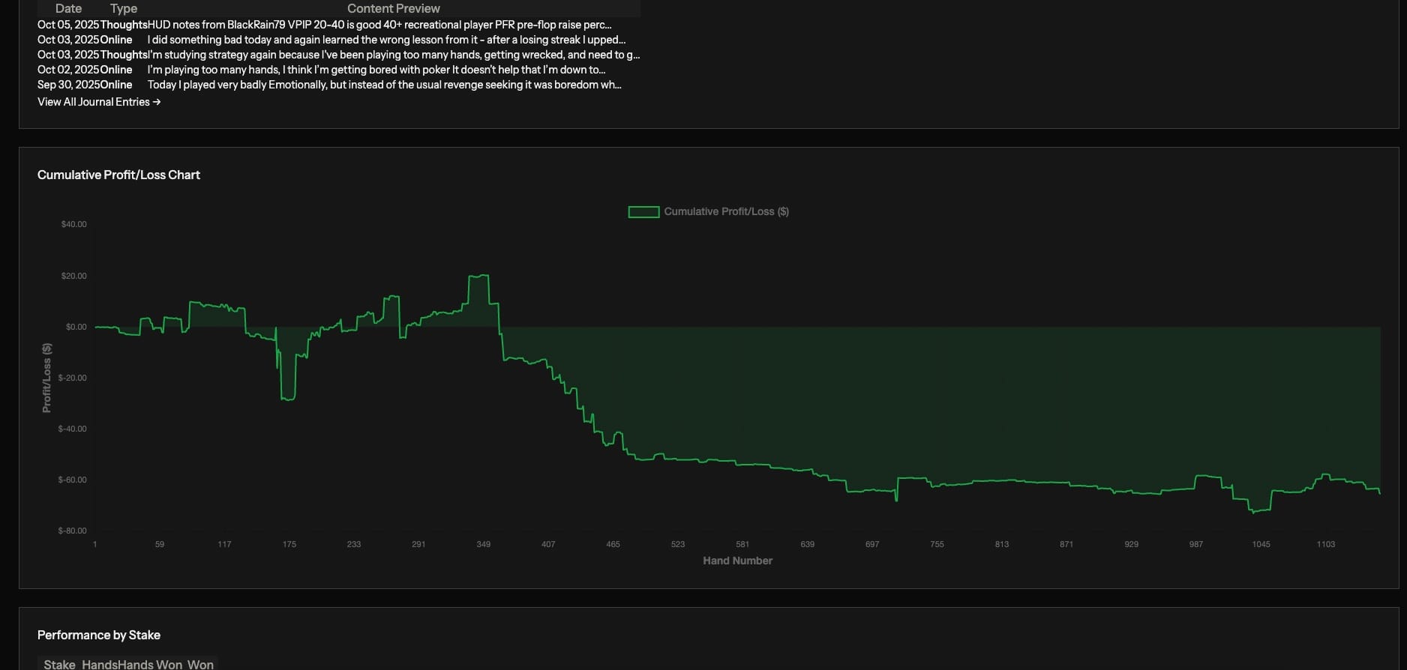
Task: Click the Hands Won column header
Action: (149, 665)
